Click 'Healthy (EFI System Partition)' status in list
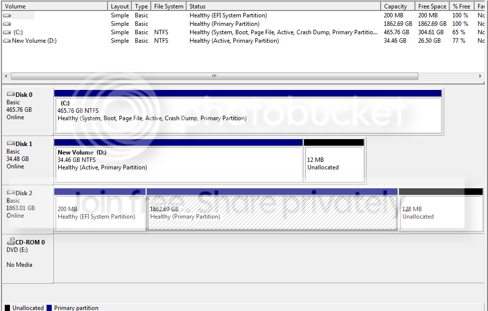488x311 pixels. tap(228, 15)
